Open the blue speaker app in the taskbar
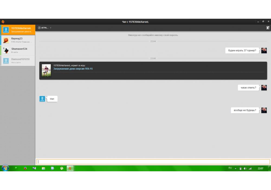This screenshot has height=190, width=271. pos(53,168)
